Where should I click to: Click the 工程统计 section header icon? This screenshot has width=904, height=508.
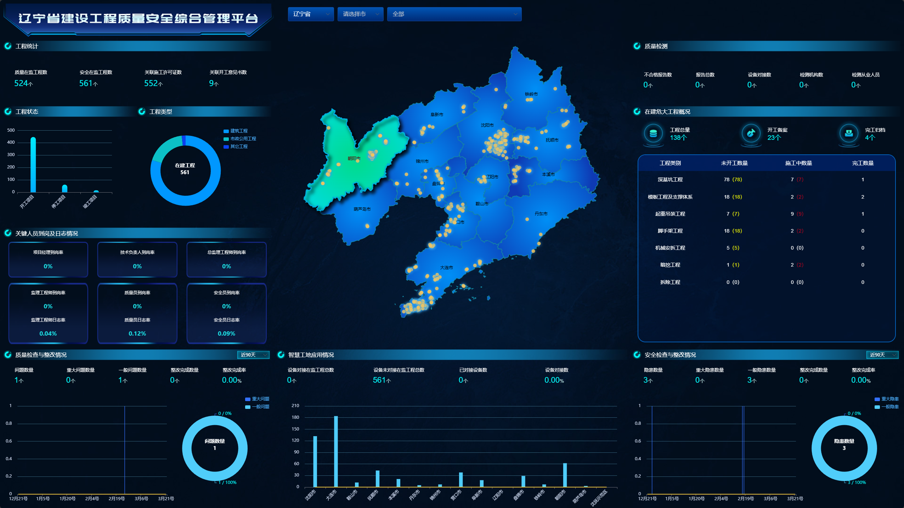(x=8, y=46)
